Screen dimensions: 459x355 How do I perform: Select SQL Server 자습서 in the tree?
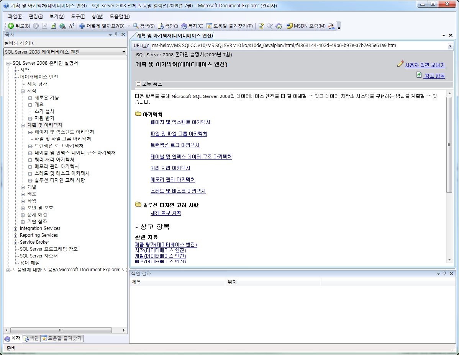tap(39, 256)
